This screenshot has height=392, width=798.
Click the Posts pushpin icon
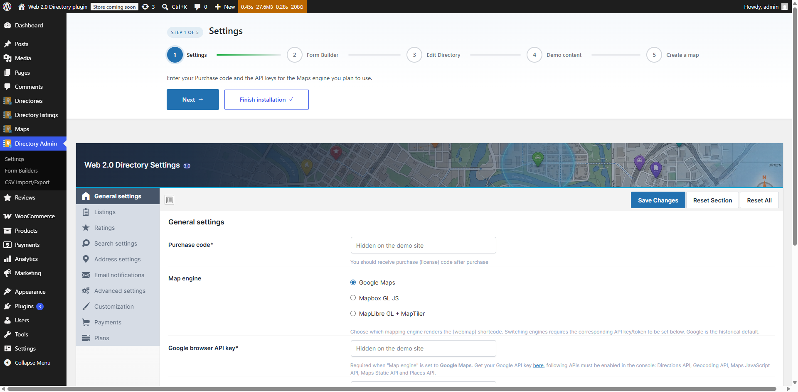7,44
